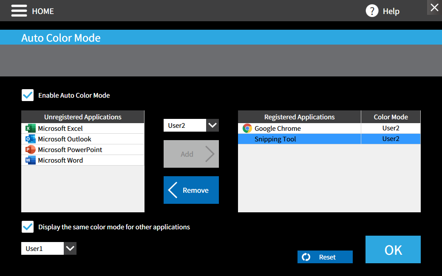Screen dimensions: 442x276
Task: Click the Microsoft Excel icon
Action: pos(30,128)
